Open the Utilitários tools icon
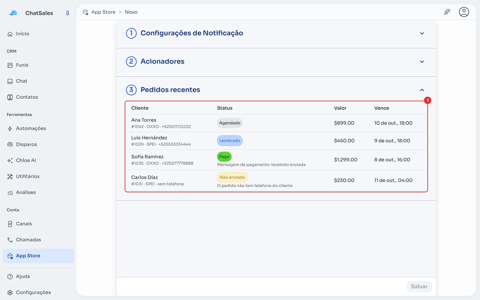 click(10, 177)
